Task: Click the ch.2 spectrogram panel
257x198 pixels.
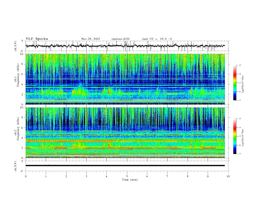Action: click(x=125, y=133)
